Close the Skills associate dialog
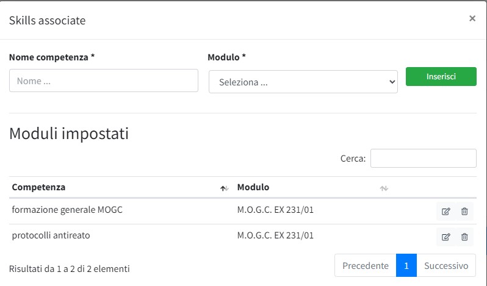 pos(472,19)
